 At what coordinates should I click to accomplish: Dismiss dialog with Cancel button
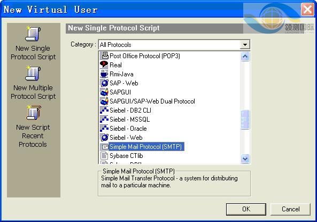point(290,209)
